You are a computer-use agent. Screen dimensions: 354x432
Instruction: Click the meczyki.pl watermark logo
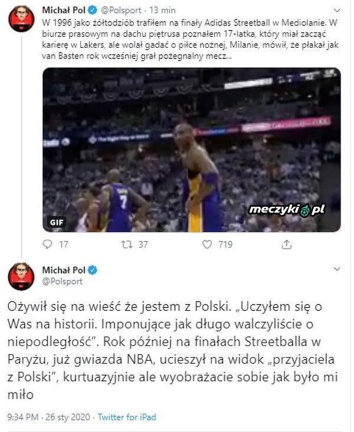287,209
